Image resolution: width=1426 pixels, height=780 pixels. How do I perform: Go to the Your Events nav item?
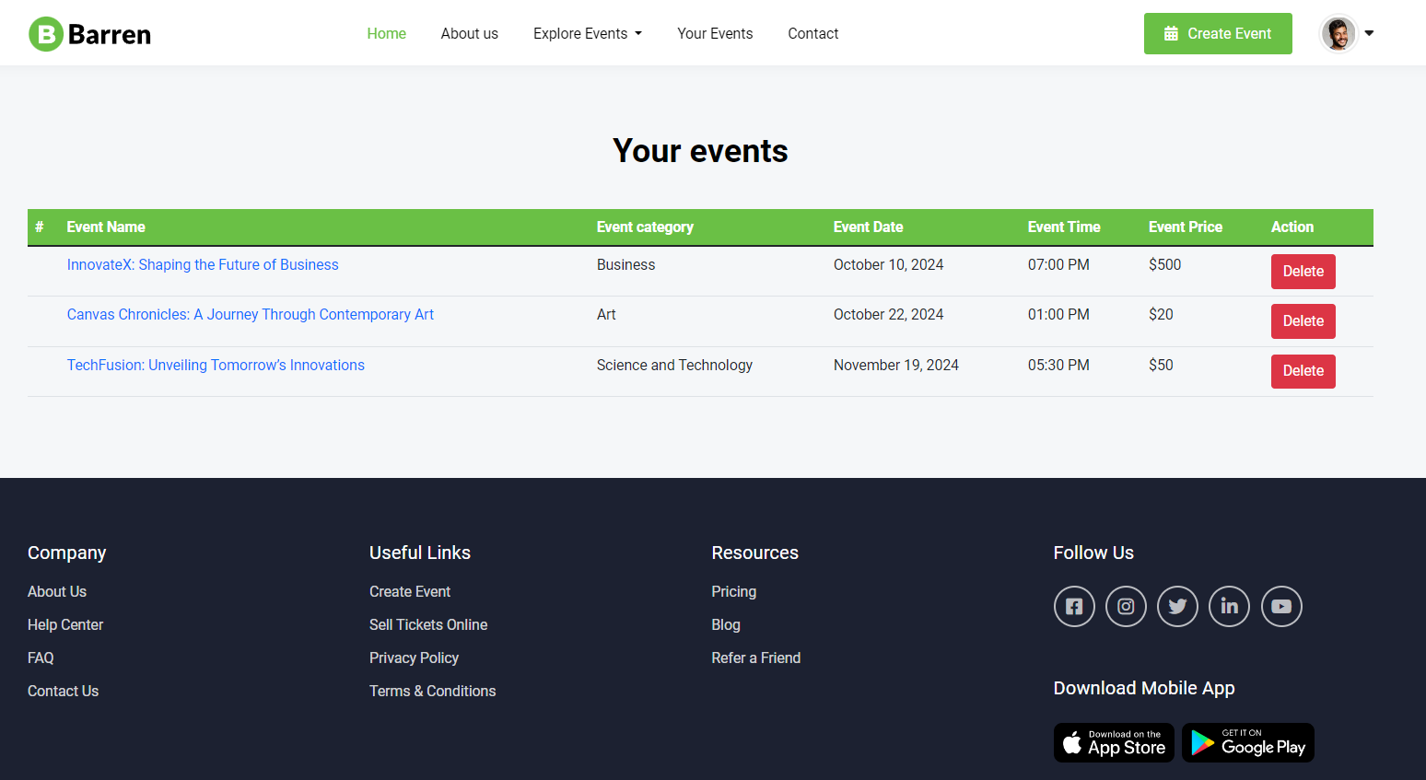point(714,34)
